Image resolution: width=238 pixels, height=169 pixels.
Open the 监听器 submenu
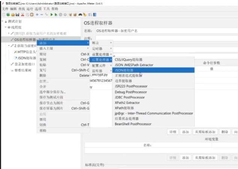point(101,71)
